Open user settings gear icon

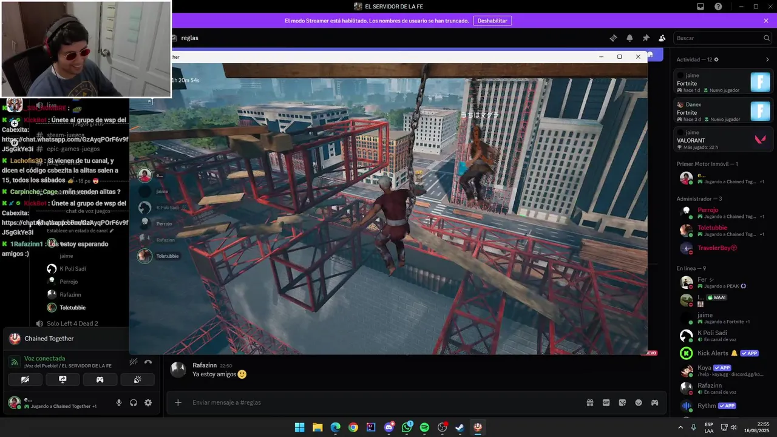148,402
